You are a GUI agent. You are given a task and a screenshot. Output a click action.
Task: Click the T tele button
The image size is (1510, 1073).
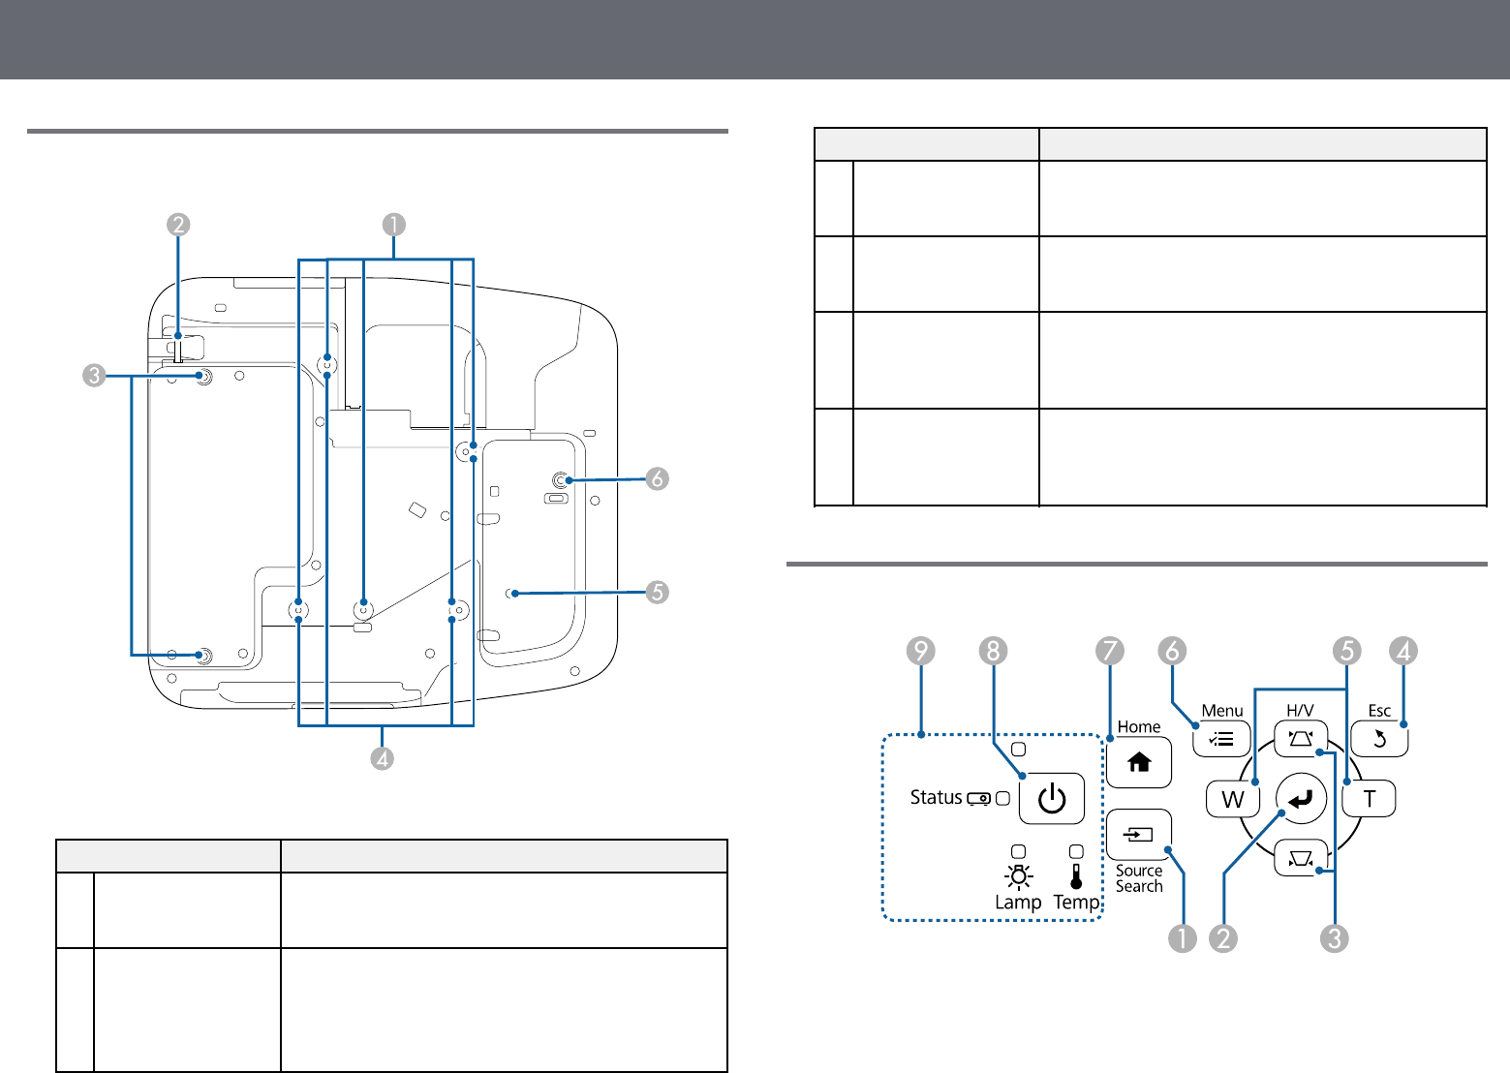coord(1369,799)
